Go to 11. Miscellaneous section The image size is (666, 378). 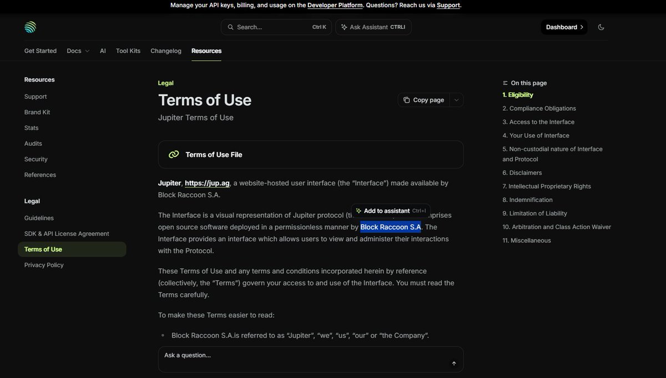527,241
